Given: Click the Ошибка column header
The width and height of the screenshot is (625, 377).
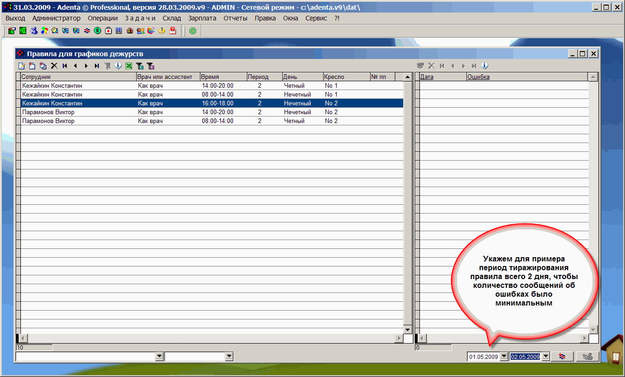Looking at the screenshot, I should [478, 77].
